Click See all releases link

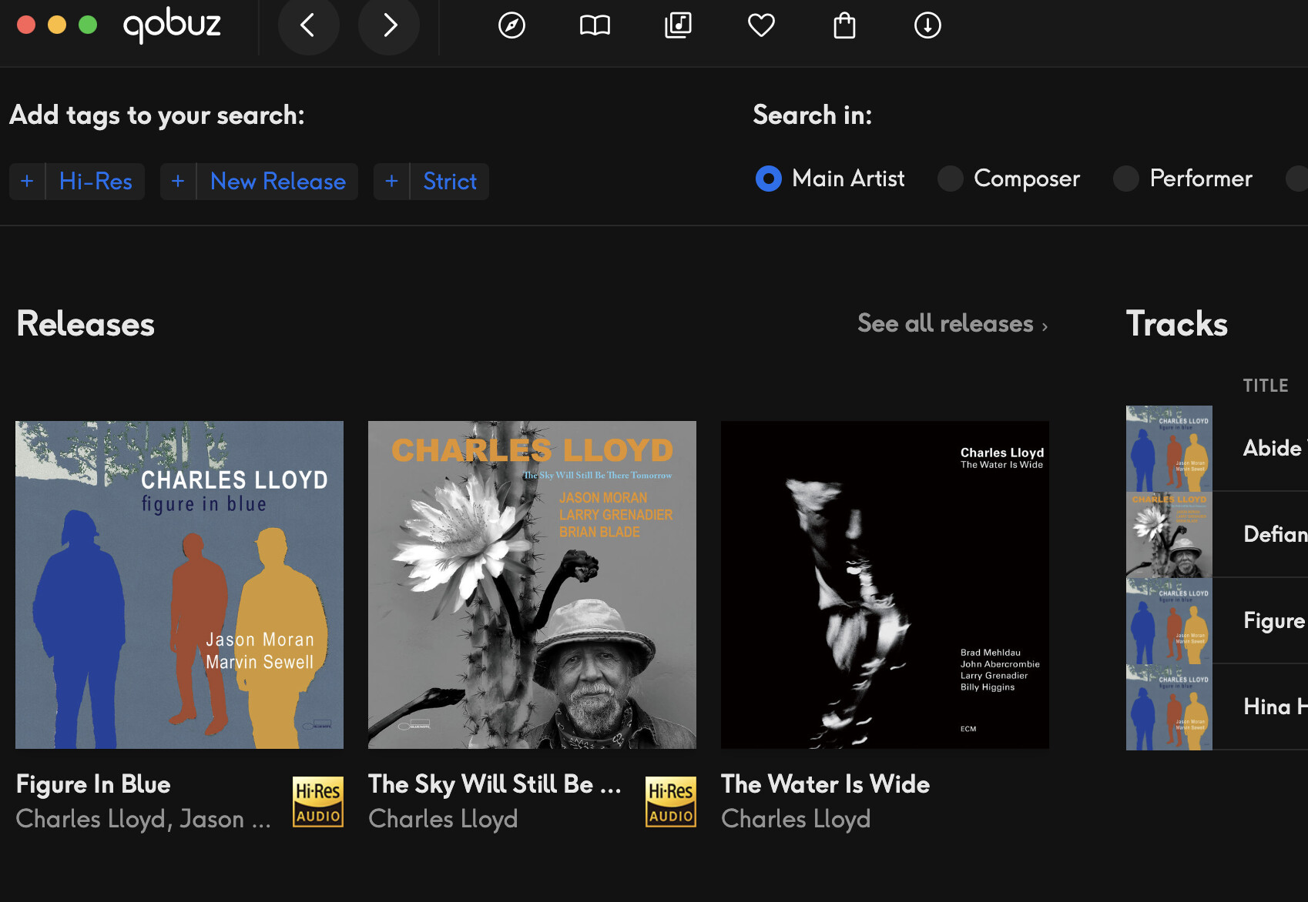pyautogui.click(x=952, y=324)
